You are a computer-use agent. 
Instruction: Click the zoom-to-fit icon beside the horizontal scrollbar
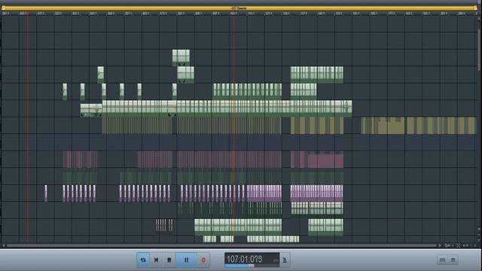point(458,245)
